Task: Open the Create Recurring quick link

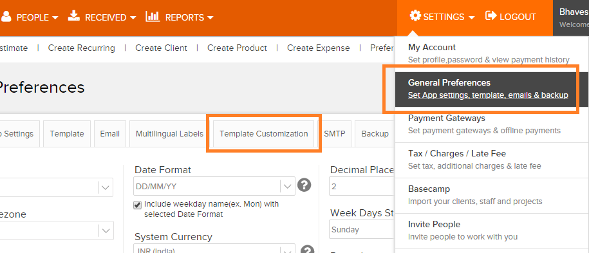Action: pos(82,48)
